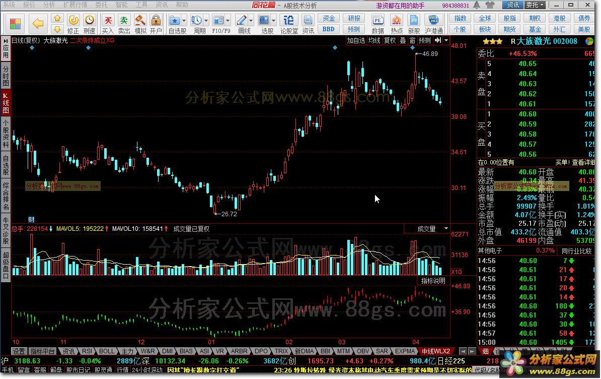The width and height of the screenshot is (601, 379).
Task: Click the up arrow icon in toolbar
Action: 57,19
